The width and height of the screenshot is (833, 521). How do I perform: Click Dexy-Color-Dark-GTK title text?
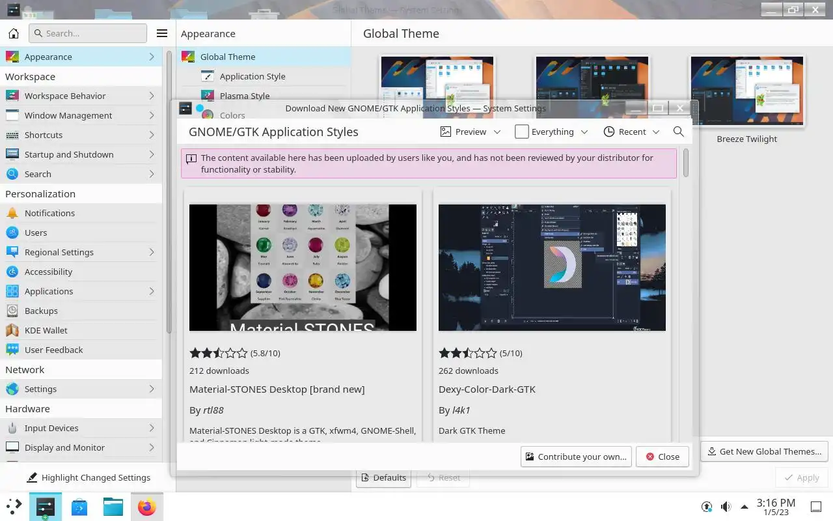coord(487,389)
